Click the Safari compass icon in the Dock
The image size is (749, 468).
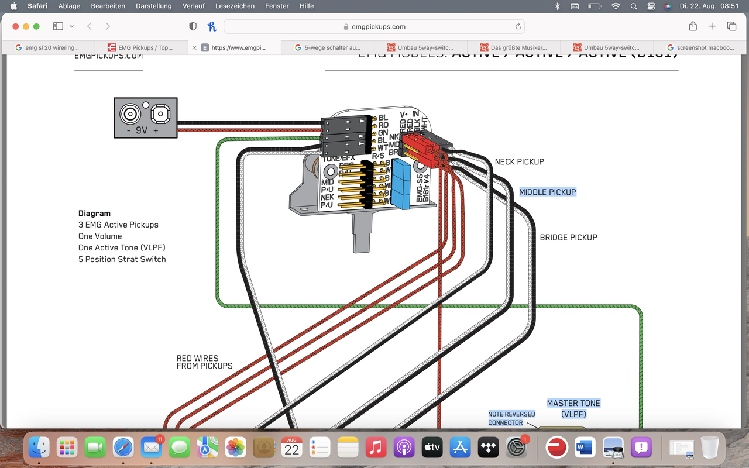point(123,448)
